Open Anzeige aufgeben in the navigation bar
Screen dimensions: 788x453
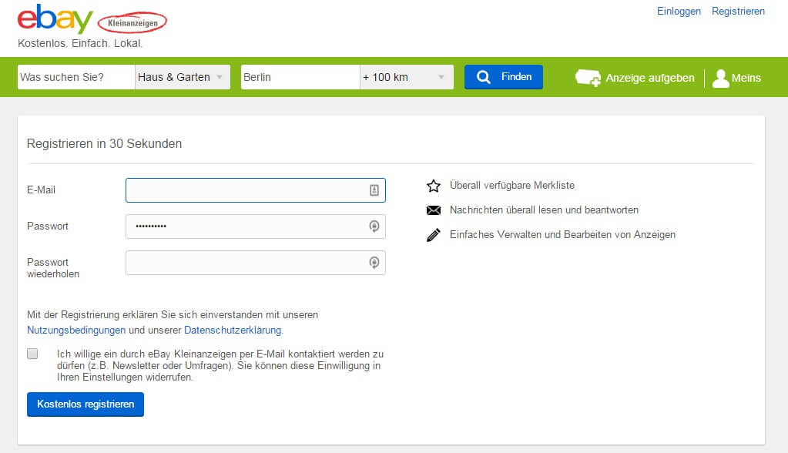[635, 78]
